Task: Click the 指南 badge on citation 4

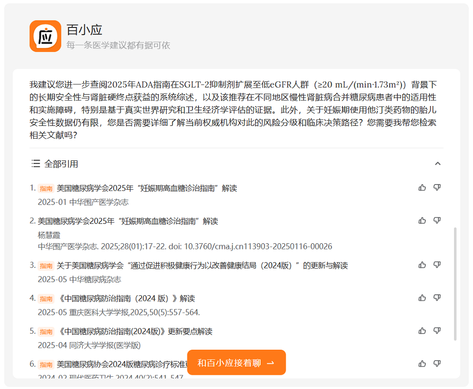Action: 46,299
